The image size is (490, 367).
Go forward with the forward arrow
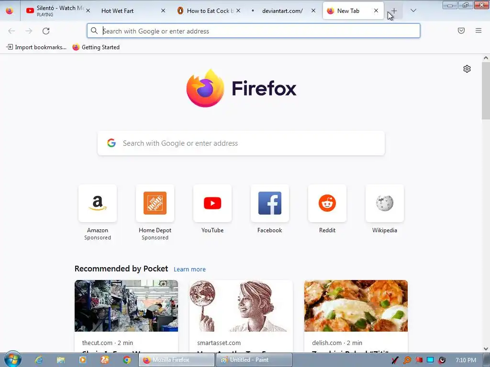coord(29,31)
